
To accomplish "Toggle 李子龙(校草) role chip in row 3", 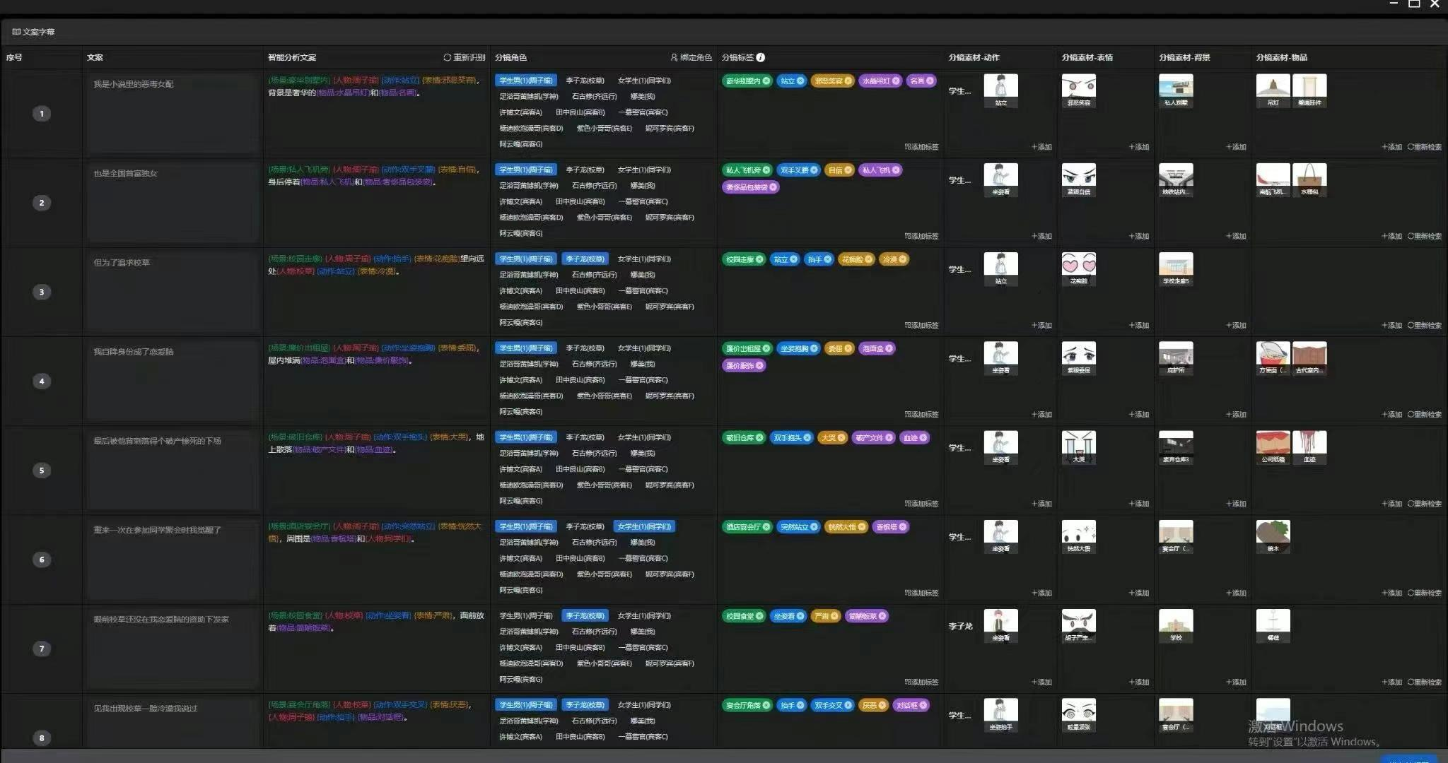I will click(x=585, y=259).
